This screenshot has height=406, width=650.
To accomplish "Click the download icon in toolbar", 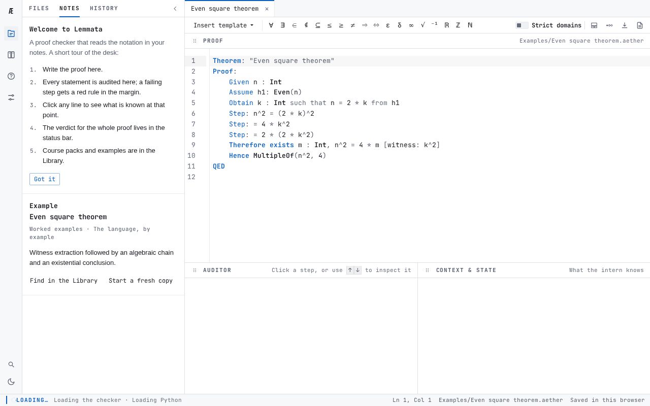I will click(x=625, y=25).
